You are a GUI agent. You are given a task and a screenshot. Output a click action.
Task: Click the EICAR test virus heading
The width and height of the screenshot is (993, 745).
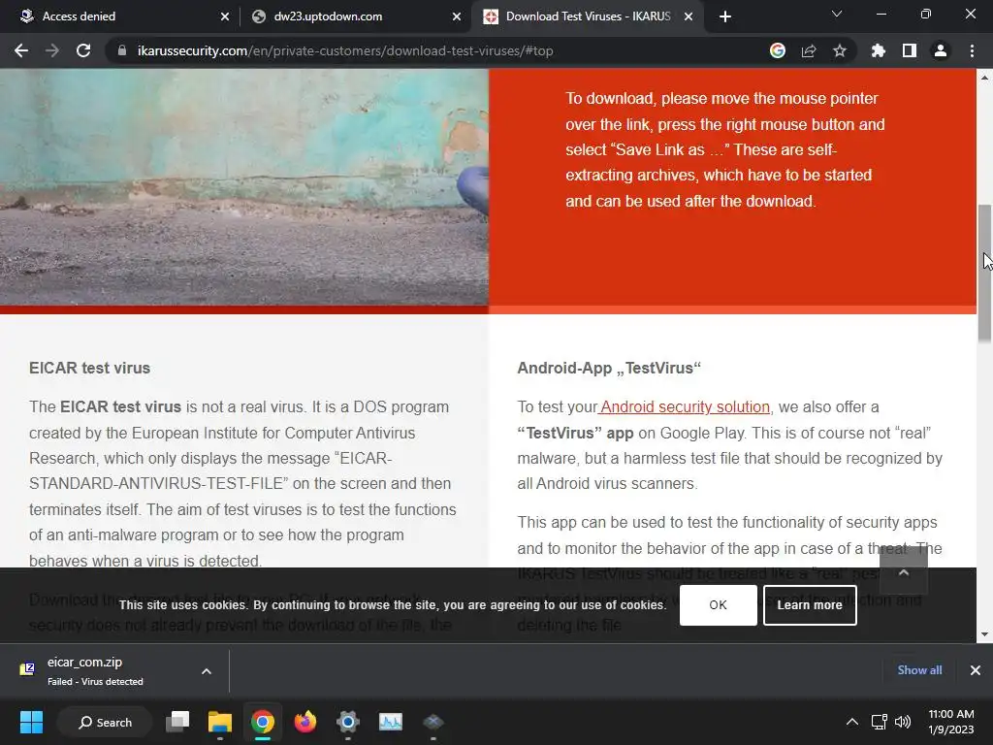click(90, 368)
